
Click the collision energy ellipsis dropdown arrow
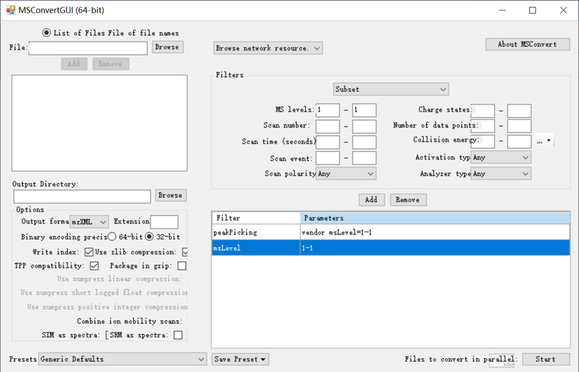pos(549,141)
